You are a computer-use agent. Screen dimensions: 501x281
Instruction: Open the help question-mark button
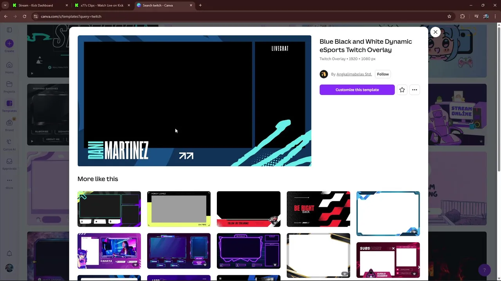coord(485,270)
